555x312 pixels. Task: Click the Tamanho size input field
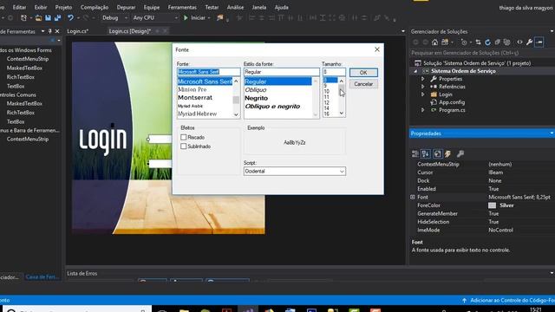pos(334,72)
